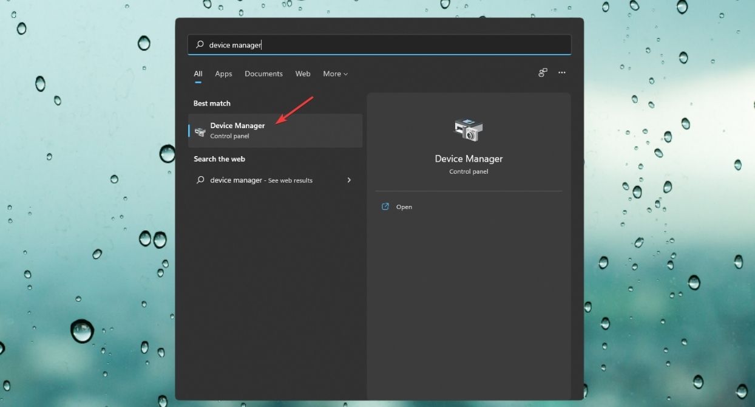Switch to the Apps tab
The width and height of the screenshot is (755, 407).
pos(223,74)
